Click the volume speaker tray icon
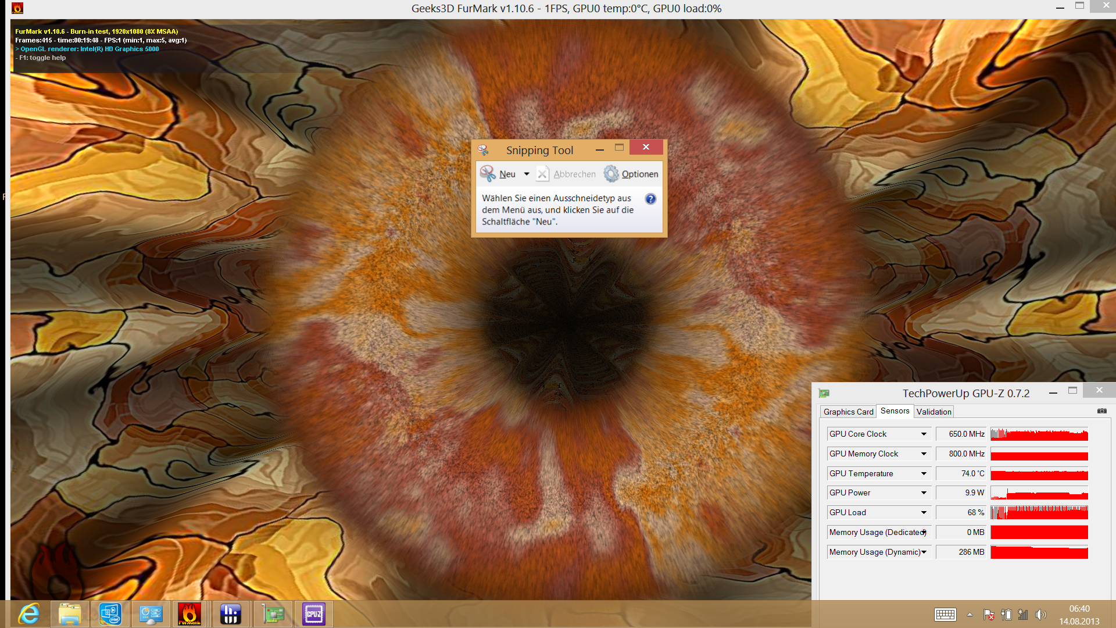1116x628 pixels. click(1040, 615)
